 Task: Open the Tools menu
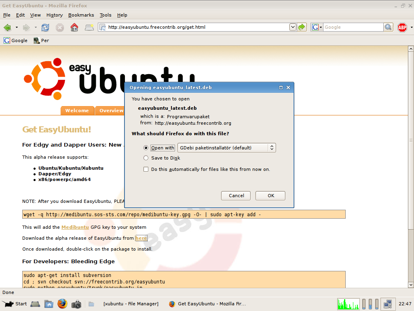click(106, 15)
